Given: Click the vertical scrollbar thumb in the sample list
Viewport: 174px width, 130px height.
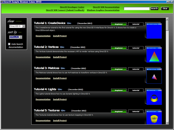Looking at the screenshot, I should 167,26.
